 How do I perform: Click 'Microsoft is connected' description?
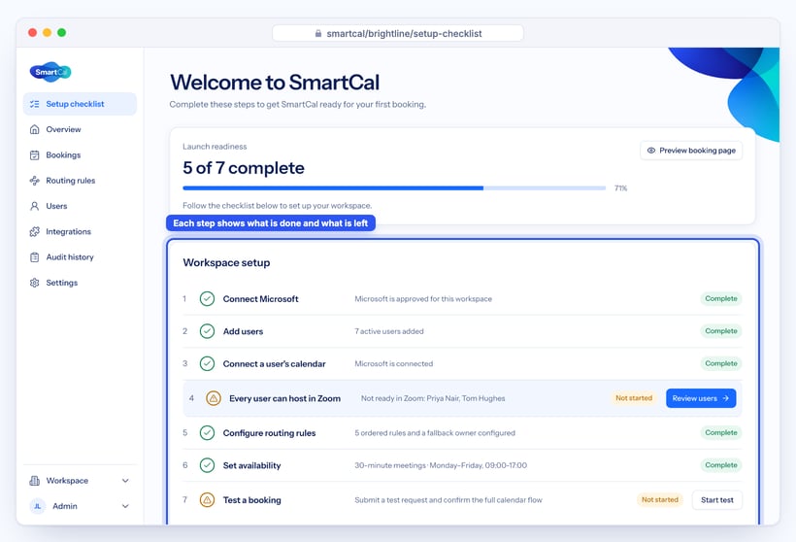tap(393, 363)
